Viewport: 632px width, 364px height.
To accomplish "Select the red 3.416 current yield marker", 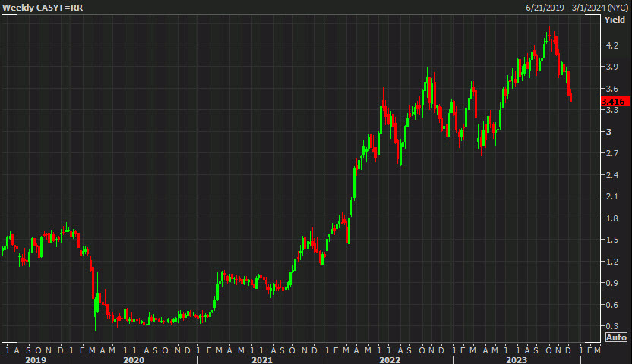I will point(613,101).
